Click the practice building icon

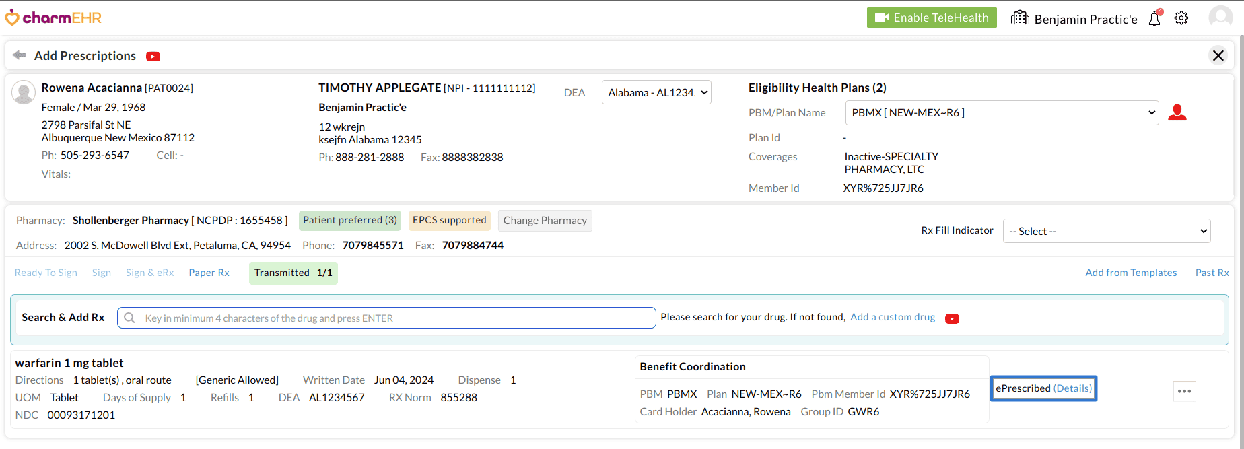pos(1020,18)
